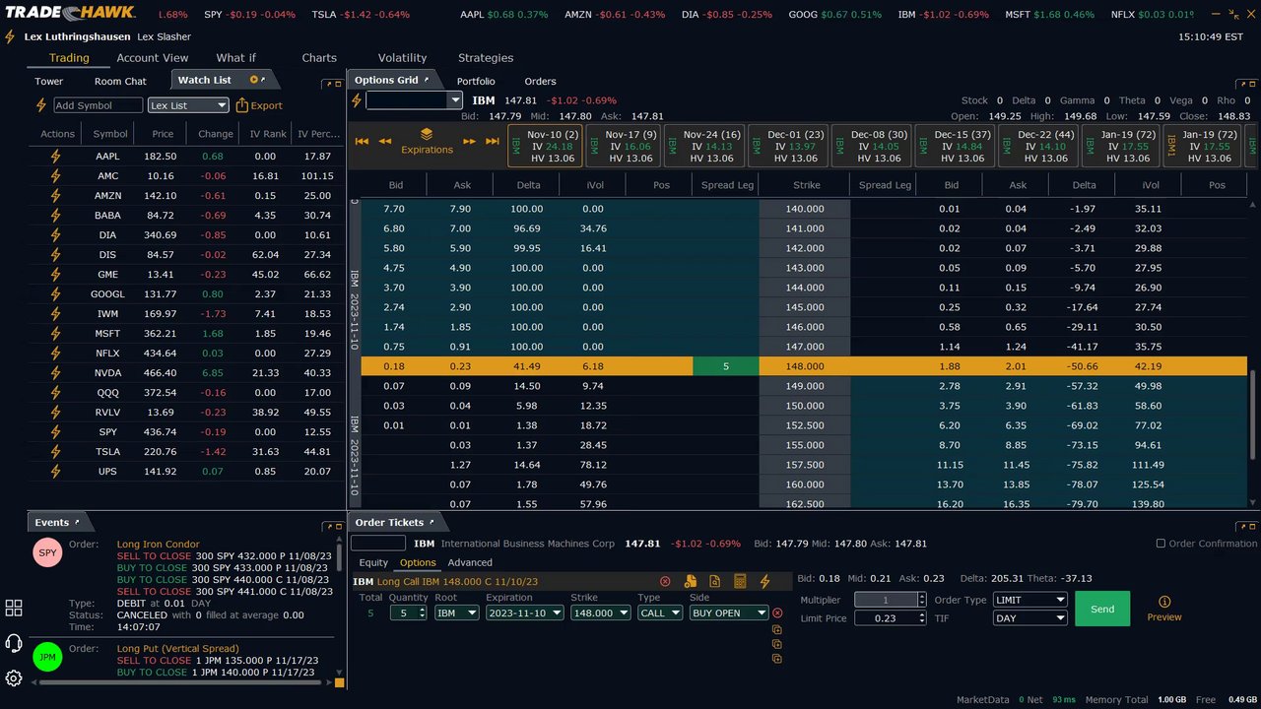Open the Type CALL dropdown
This screenshot has width=1261, height=709.
[659, 612]
